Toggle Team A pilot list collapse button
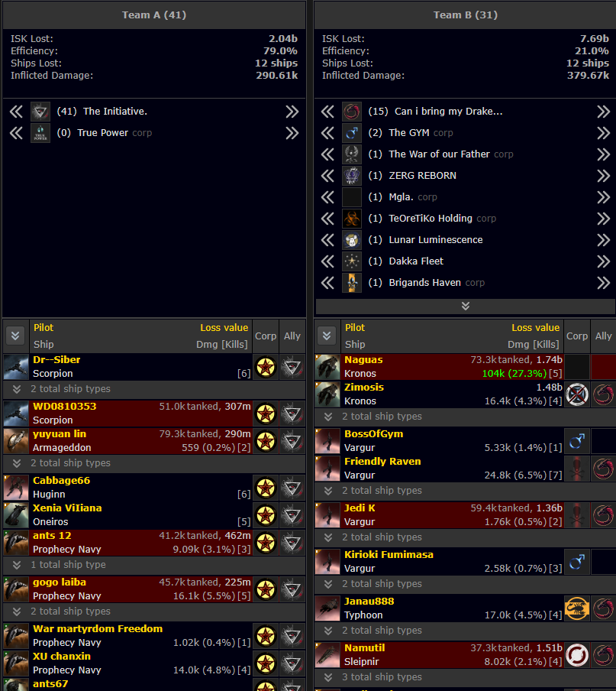The image size is (616, 691). click(x=16, y=336)
